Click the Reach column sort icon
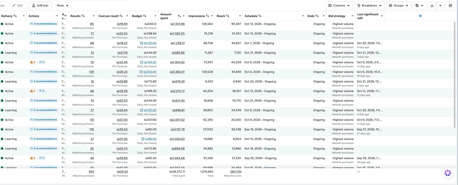458x185 pixels. tap(228, 16)
